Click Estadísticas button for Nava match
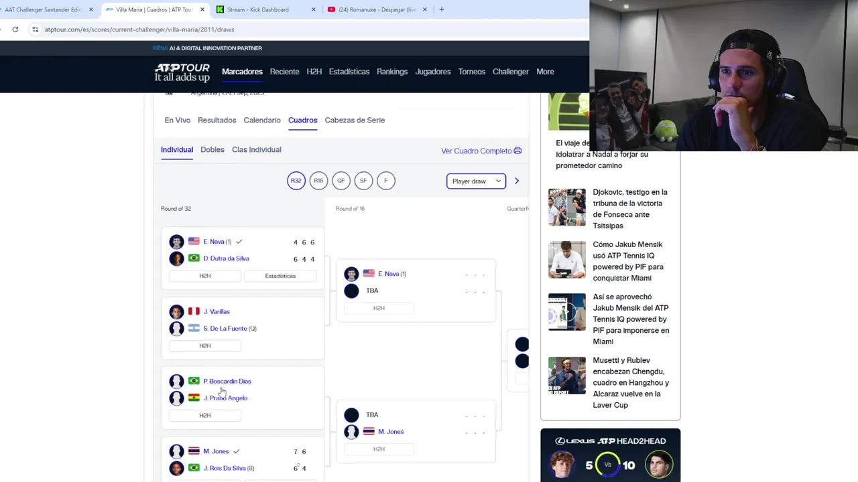 [280, 276]
